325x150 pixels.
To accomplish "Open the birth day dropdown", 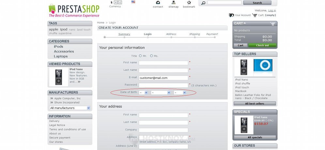I will click(144, 93).
